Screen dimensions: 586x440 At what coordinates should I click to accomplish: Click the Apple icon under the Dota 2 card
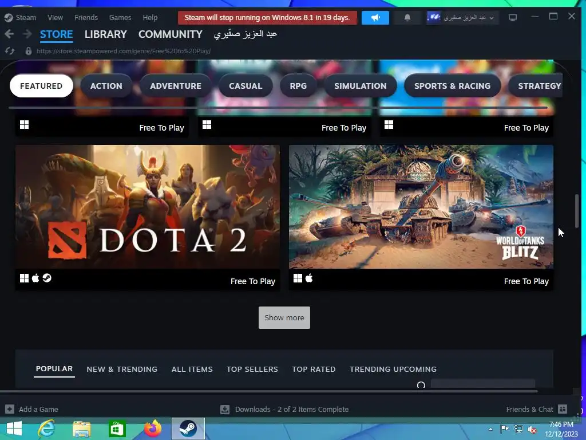click(x=35, y=278)
